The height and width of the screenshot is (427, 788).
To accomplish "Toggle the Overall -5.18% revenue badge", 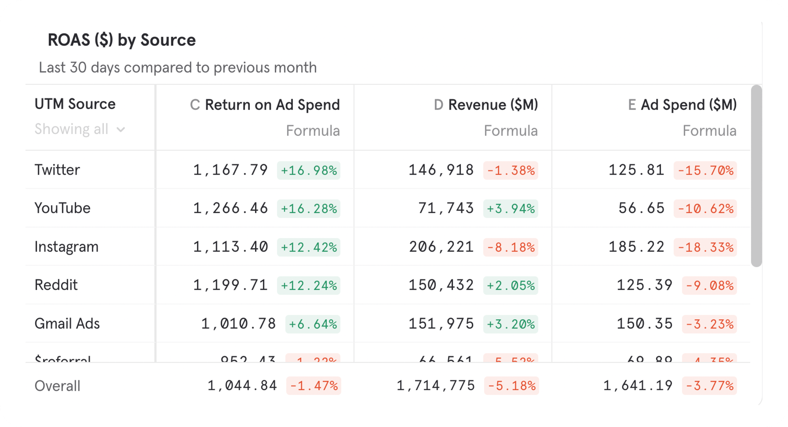I will 512,386.
